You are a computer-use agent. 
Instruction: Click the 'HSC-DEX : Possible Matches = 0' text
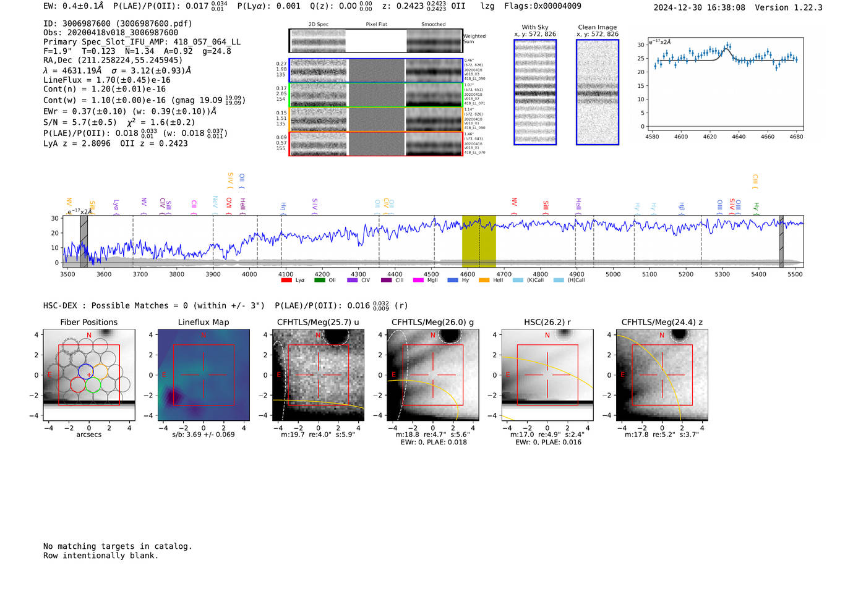click(x=116, y=305)
